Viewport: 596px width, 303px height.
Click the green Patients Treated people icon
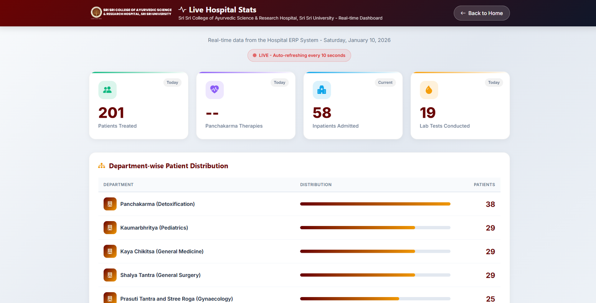107,90
